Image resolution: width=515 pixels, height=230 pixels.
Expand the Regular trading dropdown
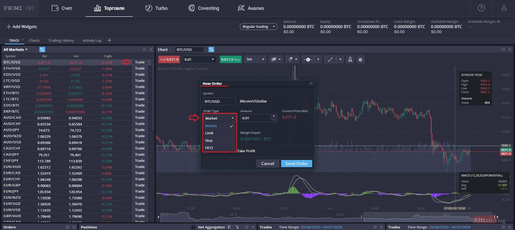258,27
